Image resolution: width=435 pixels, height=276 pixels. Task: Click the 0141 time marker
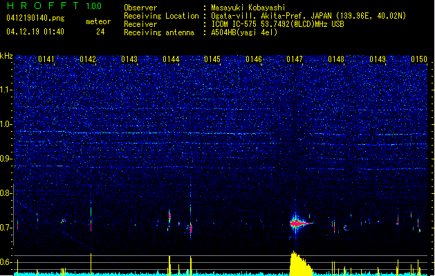pyautogui.click(x=46, y=59)
